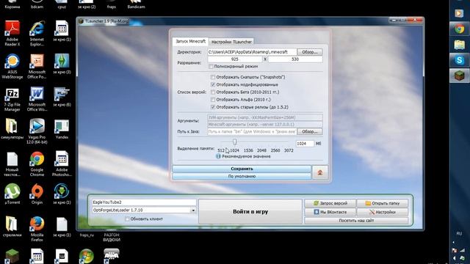470x264 pixels.
Task: Click the 3072 mark on the memory slider
Action: pyautogui.click(x=289, y=150)
